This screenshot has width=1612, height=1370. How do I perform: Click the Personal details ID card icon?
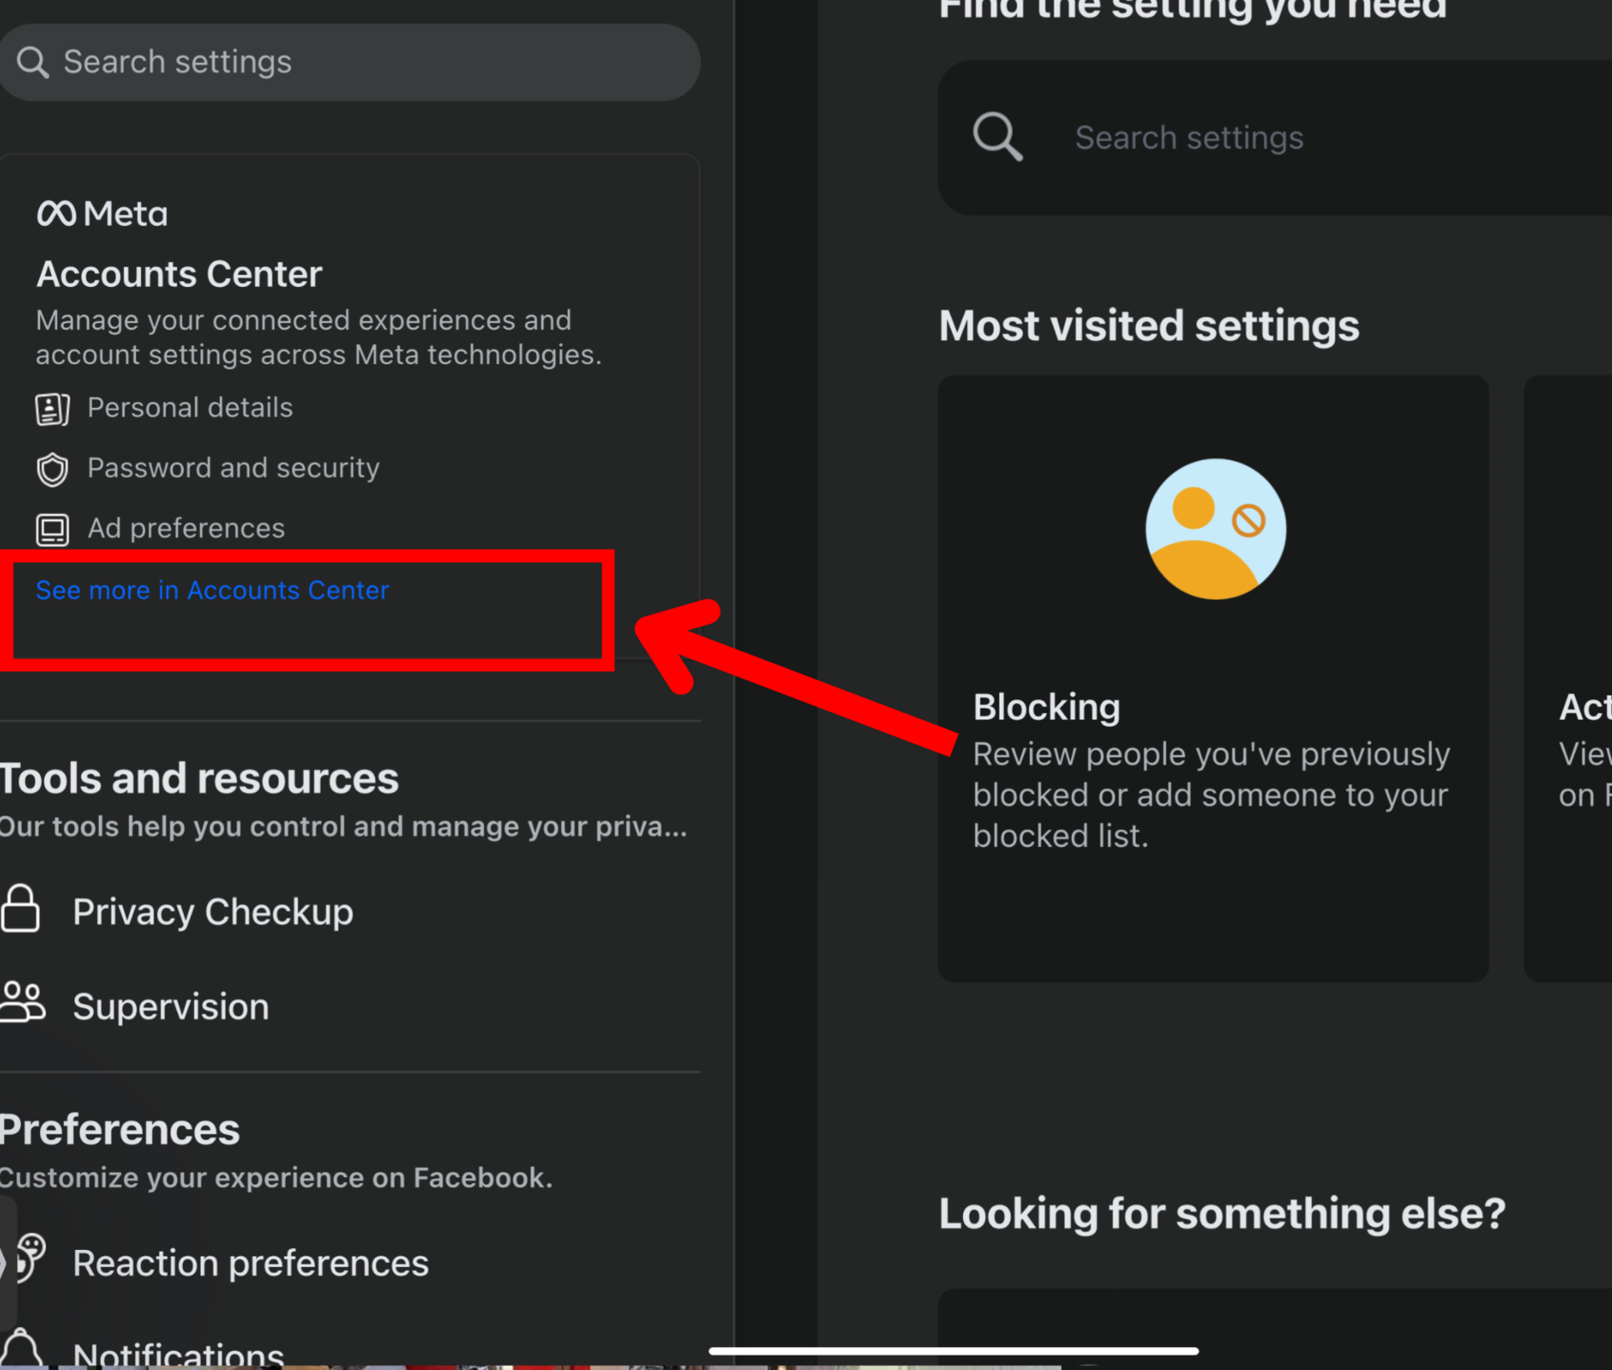click(x=52, y=409)
